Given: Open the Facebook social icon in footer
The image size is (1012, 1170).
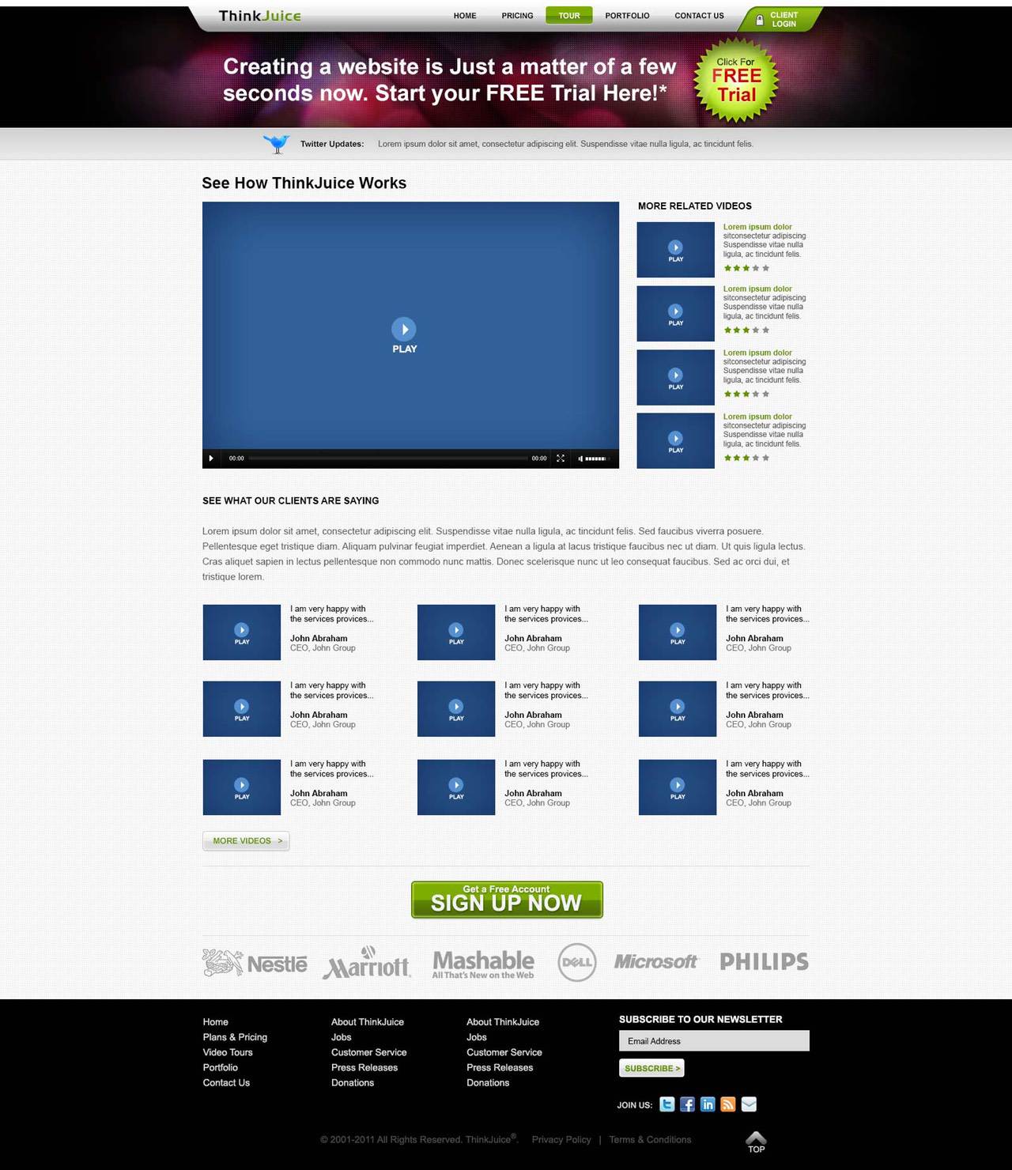Looking at the screenshot, I should [x=687, y=1104].
